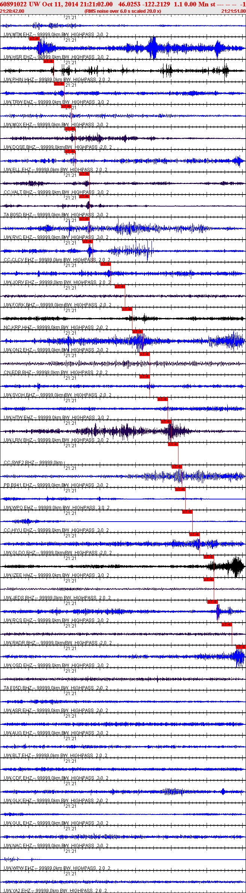This screenshot has width=246, height=893.
Task: Select the pick flag between UW.IZEE and UW.JEDS labels
Action: coord(209,579)
